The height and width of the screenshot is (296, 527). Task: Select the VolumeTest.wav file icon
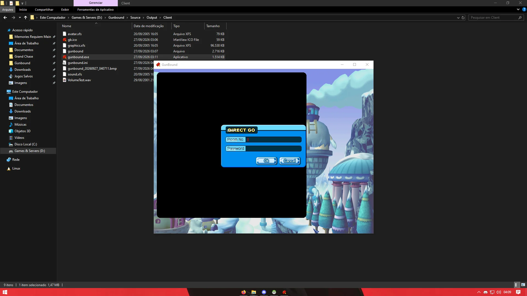[65, 80]
